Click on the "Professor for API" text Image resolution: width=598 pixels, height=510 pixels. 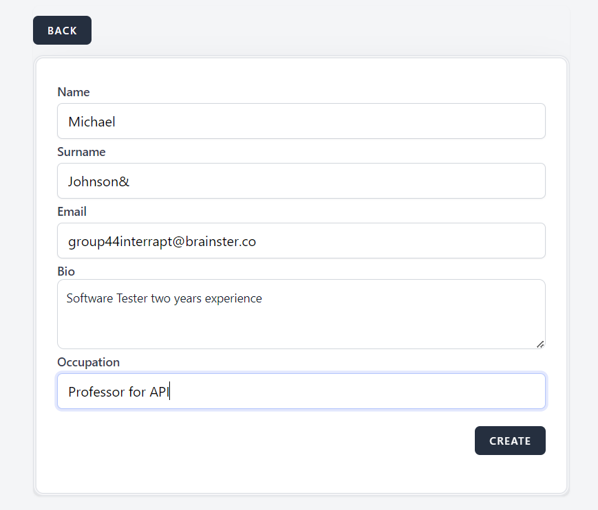point(118,392)
